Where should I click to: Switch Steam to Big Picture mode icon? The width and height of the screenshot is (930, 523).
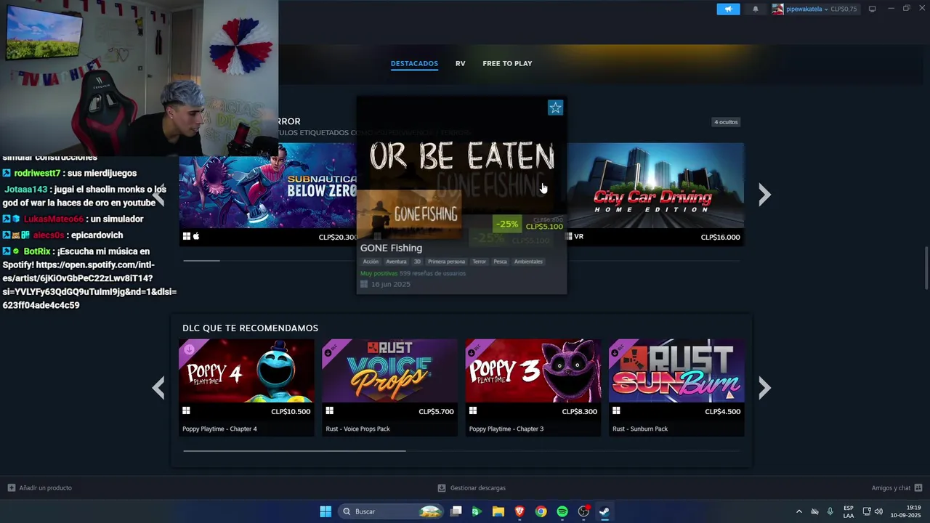click(x=872, y=9)
